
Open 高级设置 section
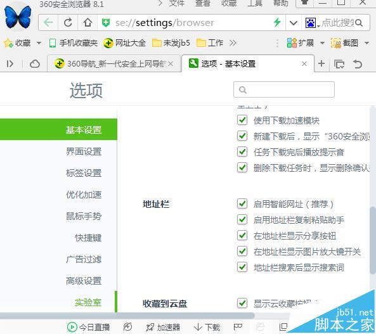coord(84,281)
